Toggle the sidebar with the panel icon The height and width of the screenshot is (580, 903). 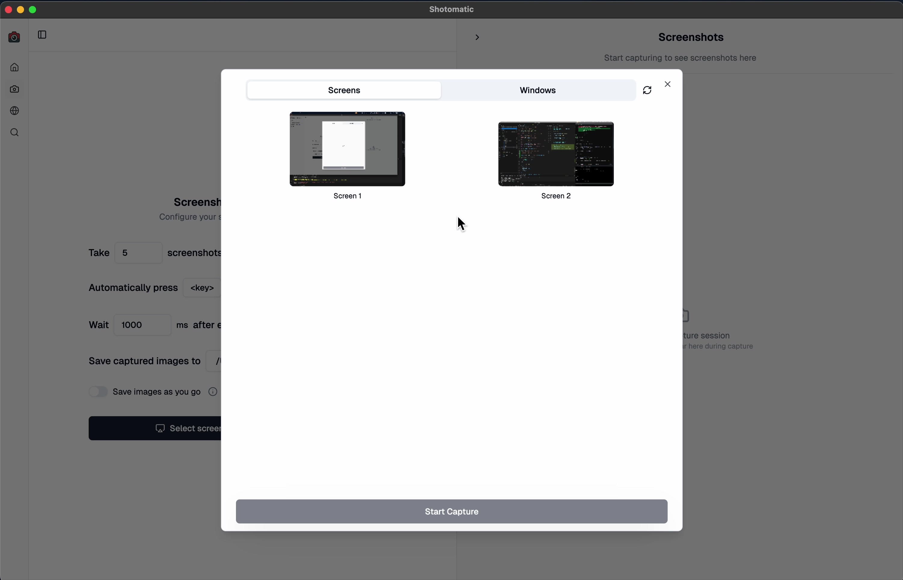[42, 35]
